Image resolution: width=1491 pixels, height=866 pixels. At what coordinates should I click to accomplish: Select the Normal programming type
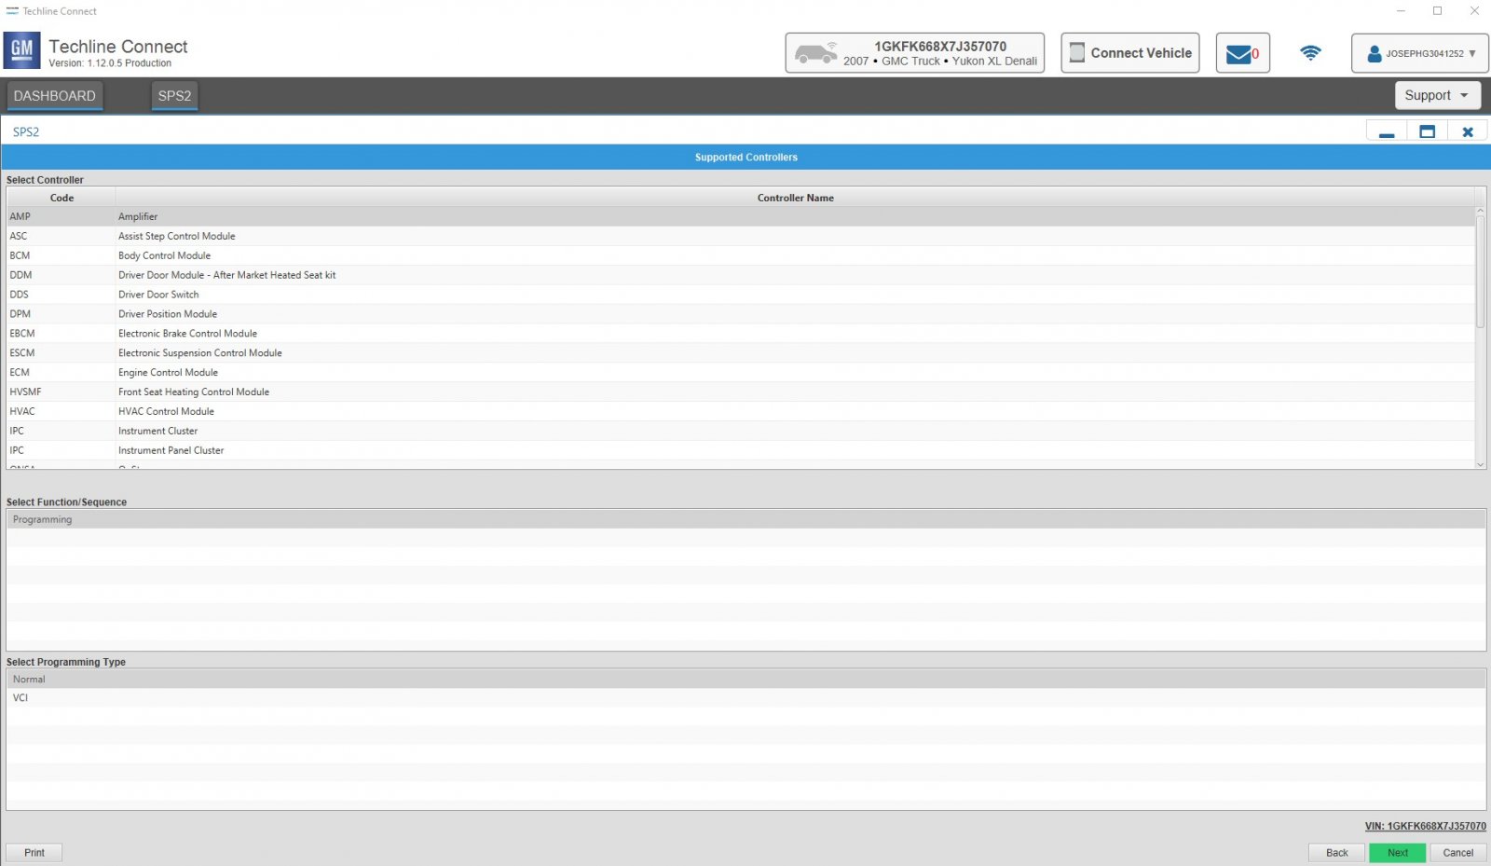tap(746, 680)
